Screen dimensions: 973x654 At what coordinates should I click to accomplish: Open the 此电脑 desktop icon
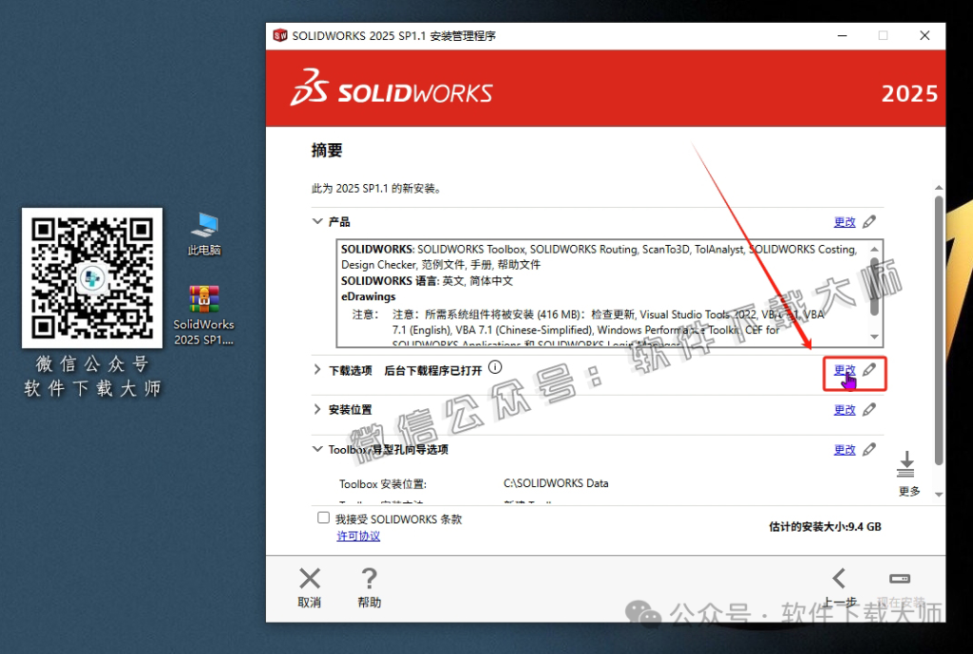coord(203,228)
